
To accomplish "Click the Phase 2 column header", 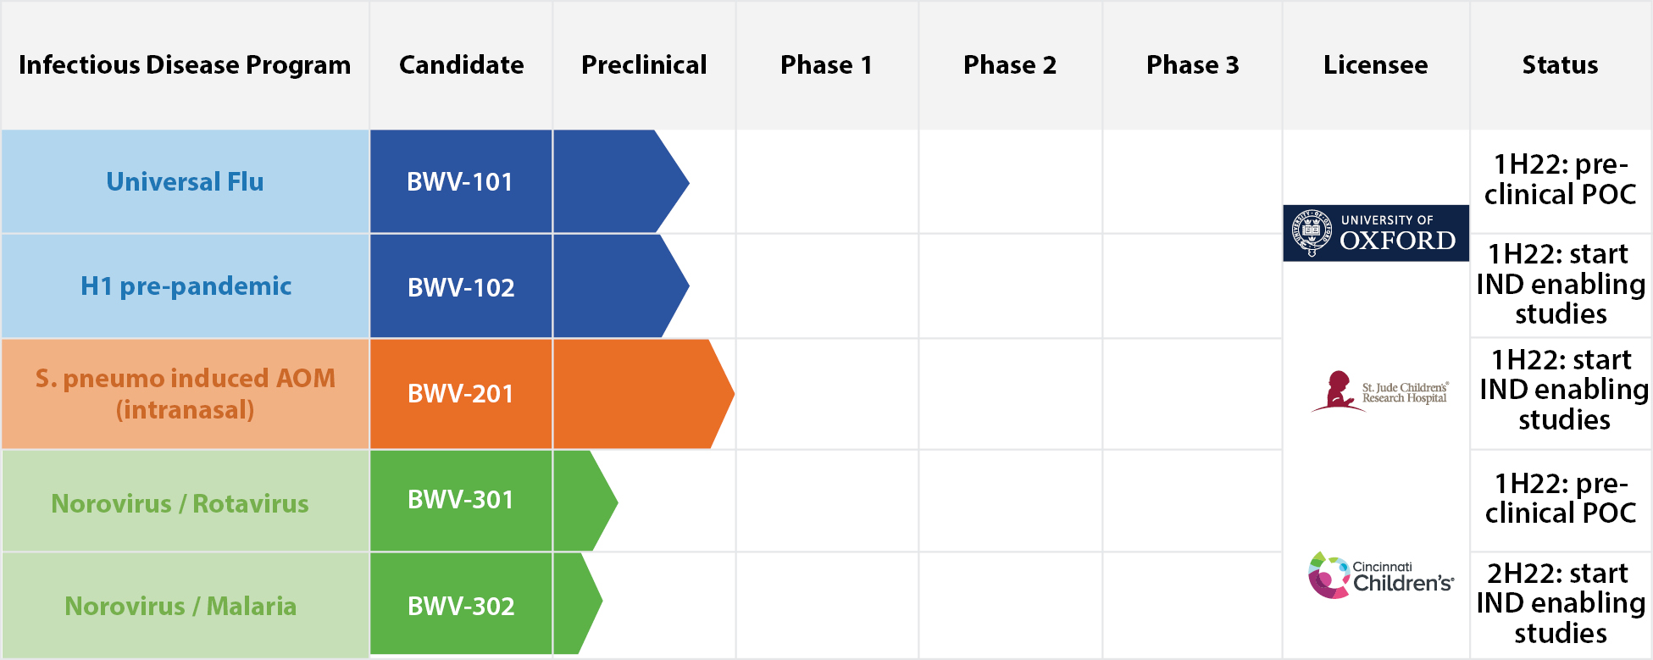I will [1010, 65].
